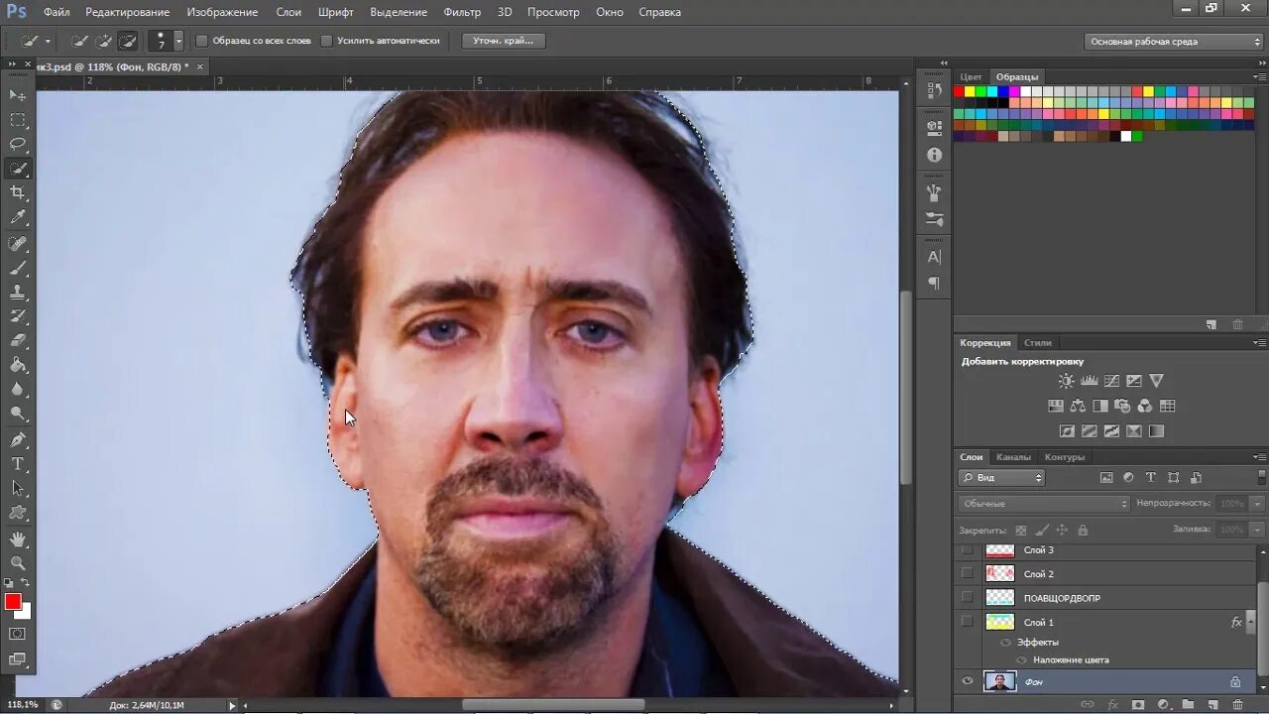Select the Path Selection tool
The height and width of the screenshot is (714, 1269).
[18, 489]
